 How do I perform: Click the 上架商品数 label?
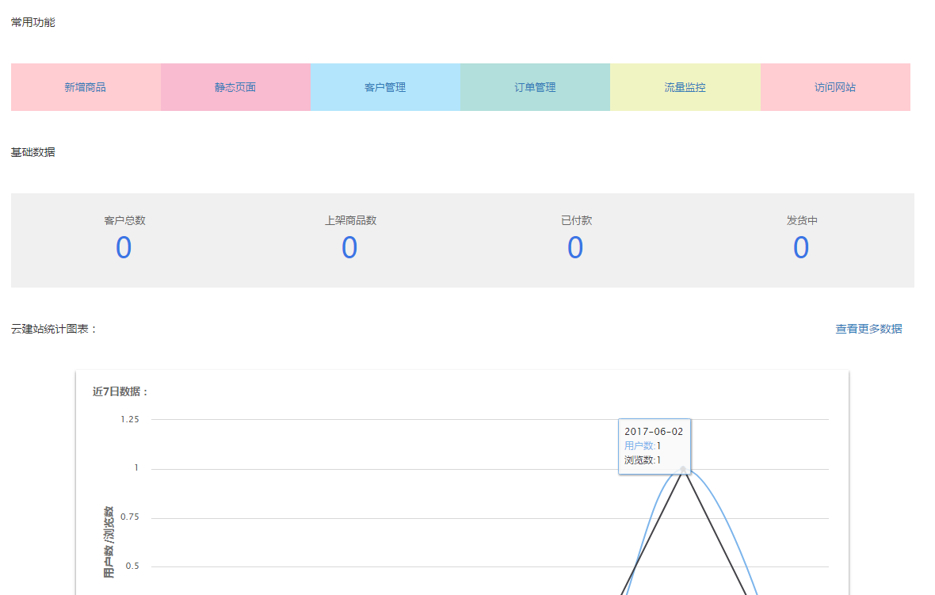[x=350, y=220]
